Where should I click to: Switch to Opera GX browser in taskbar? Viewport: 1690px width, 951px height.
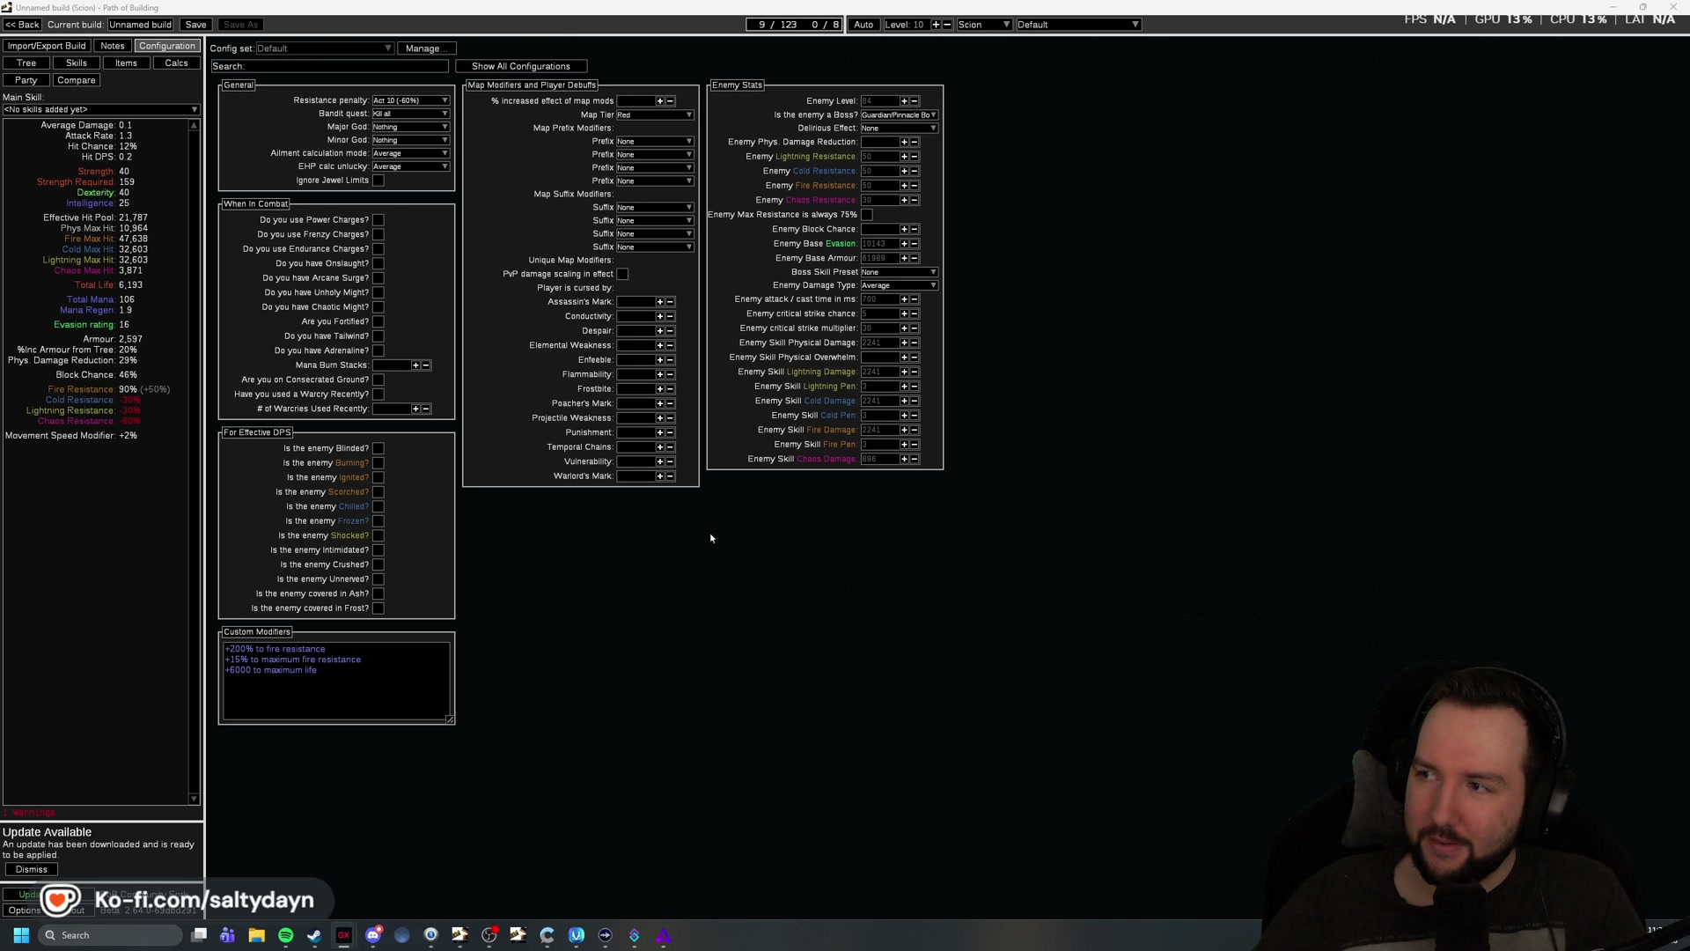(x=343, y=935)
